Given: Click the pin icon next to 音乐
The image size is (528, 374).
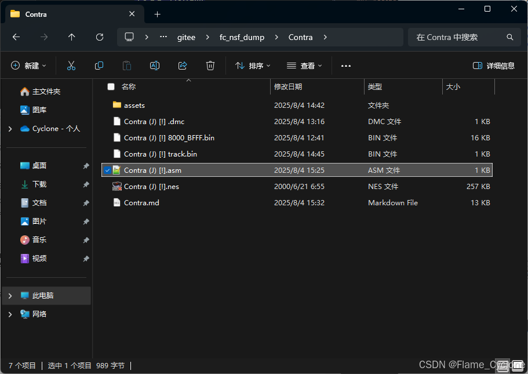Looking at the screenshot, I should (86, 240).
